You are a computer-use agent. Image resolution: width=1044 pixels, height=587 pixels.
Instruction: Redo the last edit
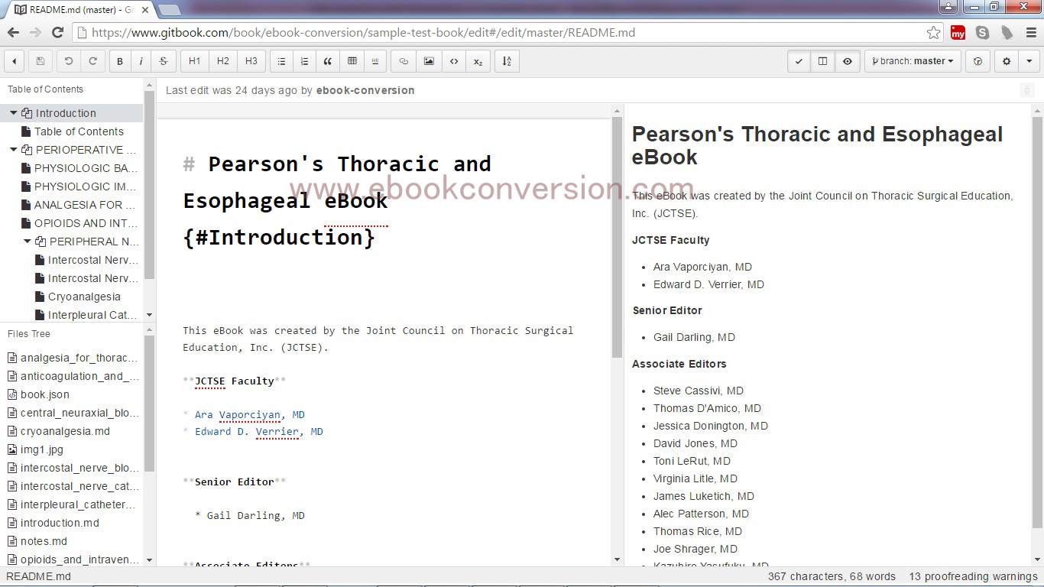[x=93, y=61]
